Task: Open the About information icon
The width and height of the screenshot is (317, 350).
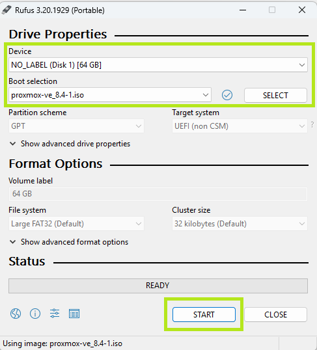Action: [x=35, y=314]
